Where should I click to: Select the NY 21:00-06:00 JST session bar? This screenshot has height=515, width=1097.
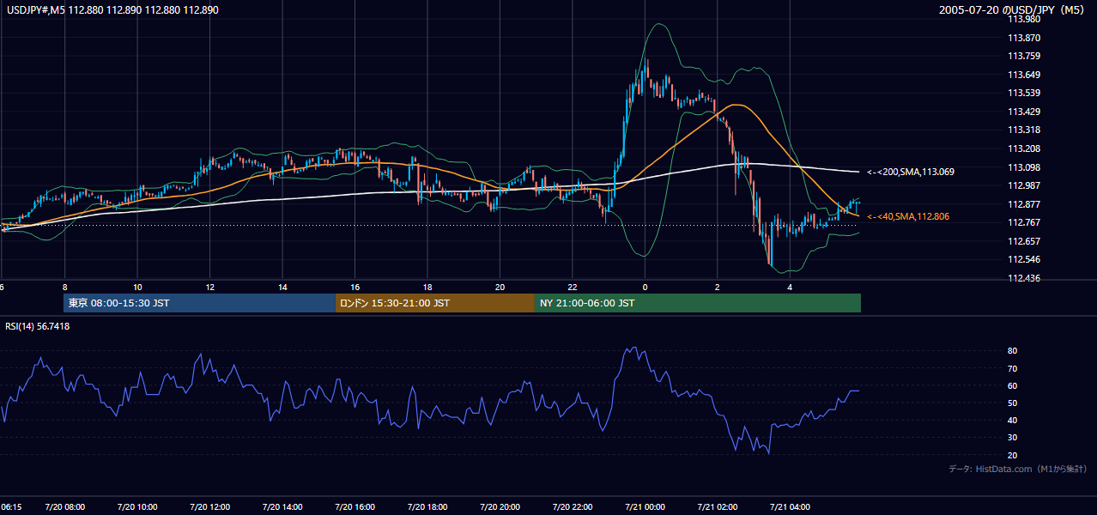click(698, 303)
